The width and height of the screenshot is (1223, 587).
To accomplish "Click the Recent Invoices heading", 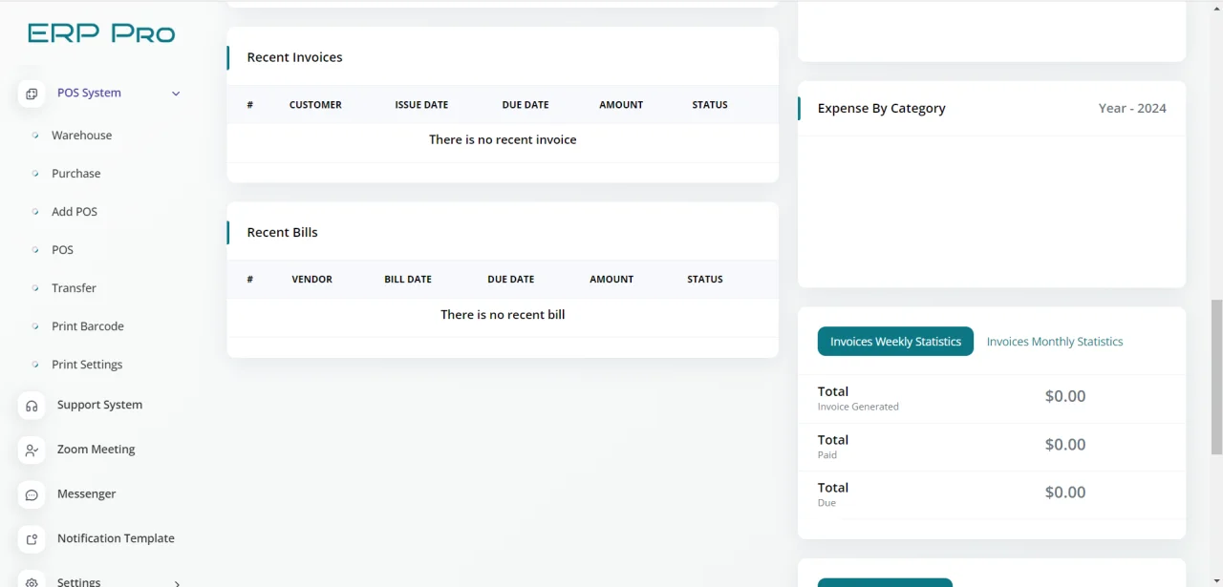I will (294, 57).
